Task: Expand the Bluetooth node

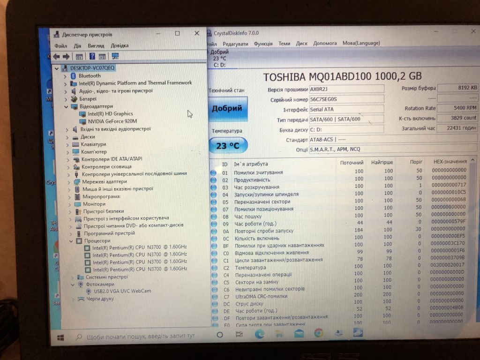Action: (65, 76)
